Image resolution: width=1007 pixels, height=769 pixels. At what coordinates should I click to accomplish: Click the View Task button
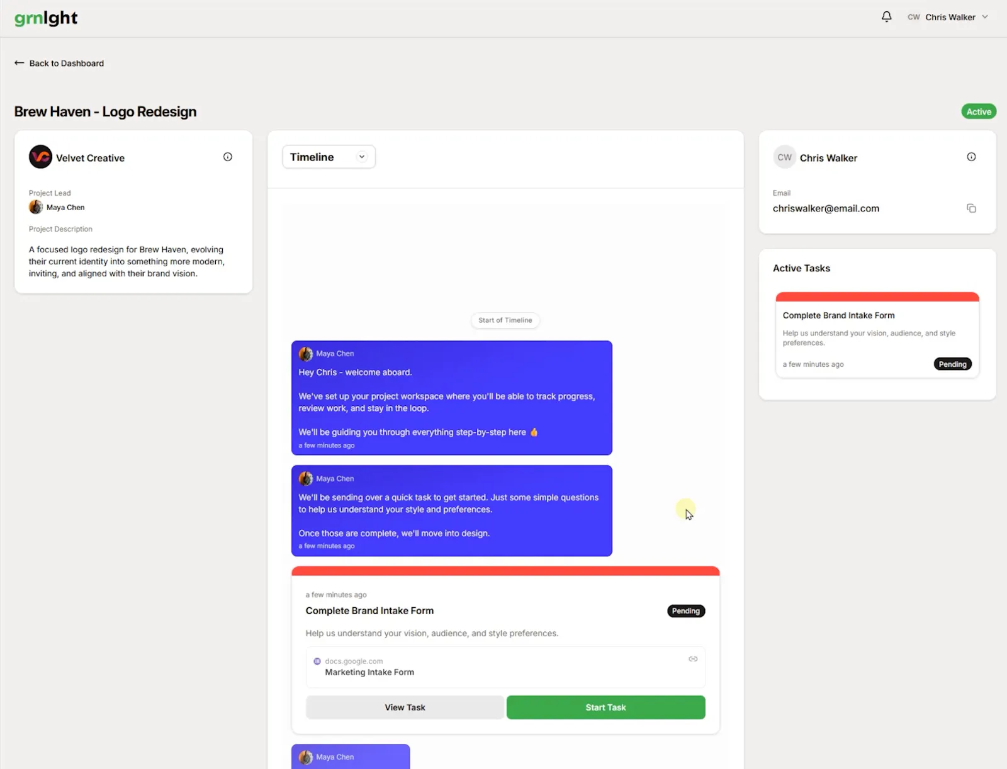pos(405,707)
